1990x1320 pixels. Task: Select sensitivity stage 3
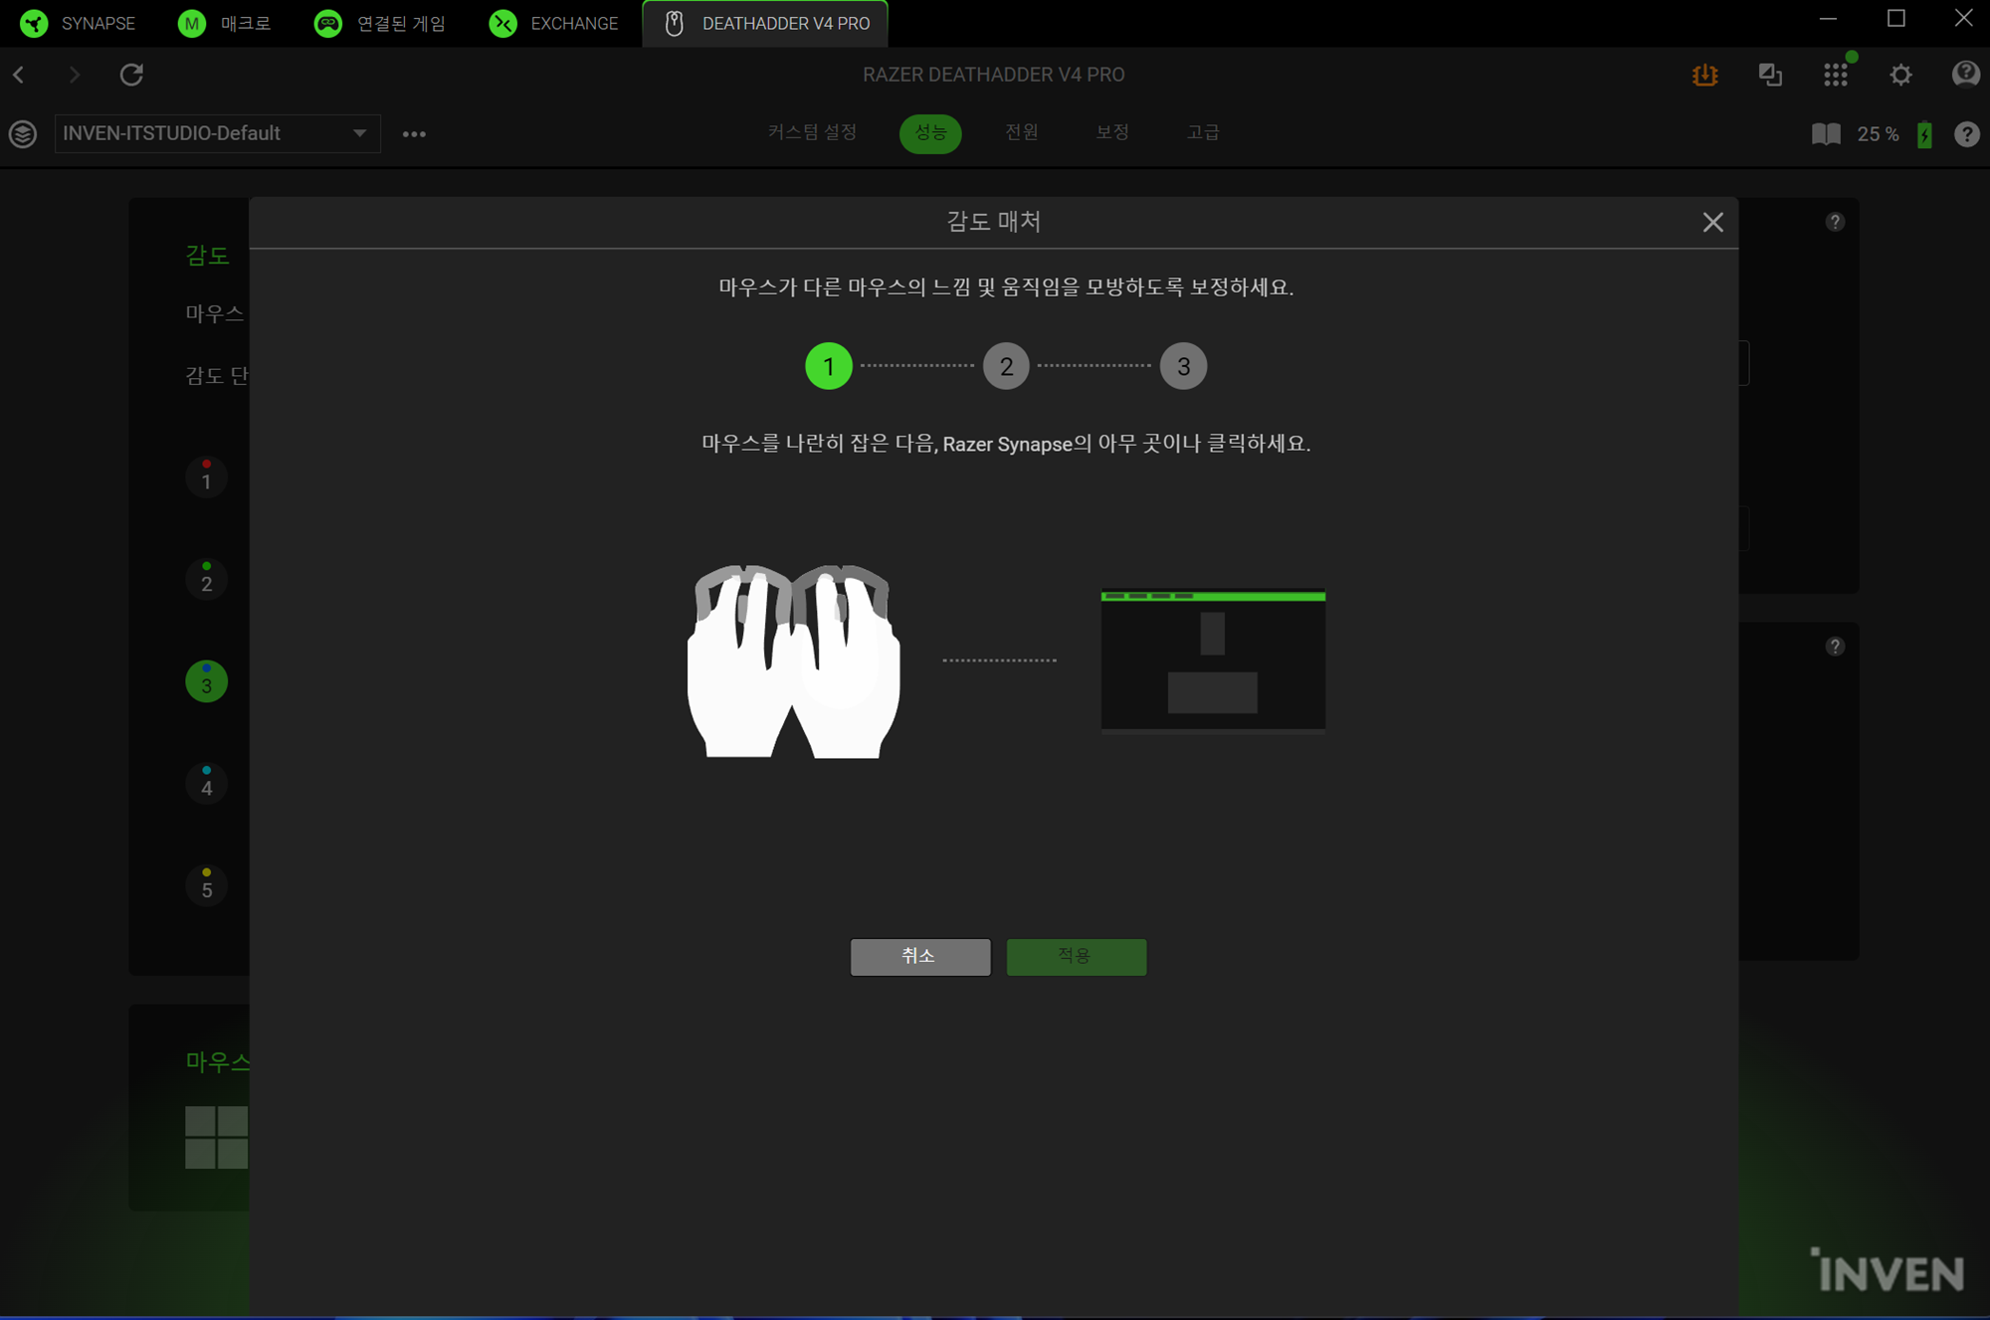[207, 682]
